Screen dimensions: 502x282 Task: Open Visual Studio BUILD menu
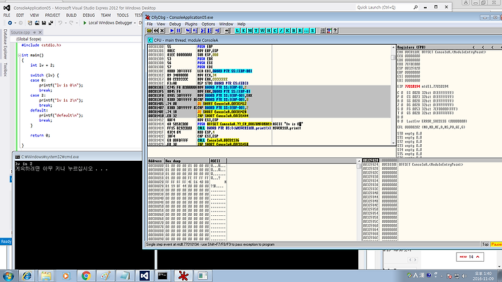71,15
